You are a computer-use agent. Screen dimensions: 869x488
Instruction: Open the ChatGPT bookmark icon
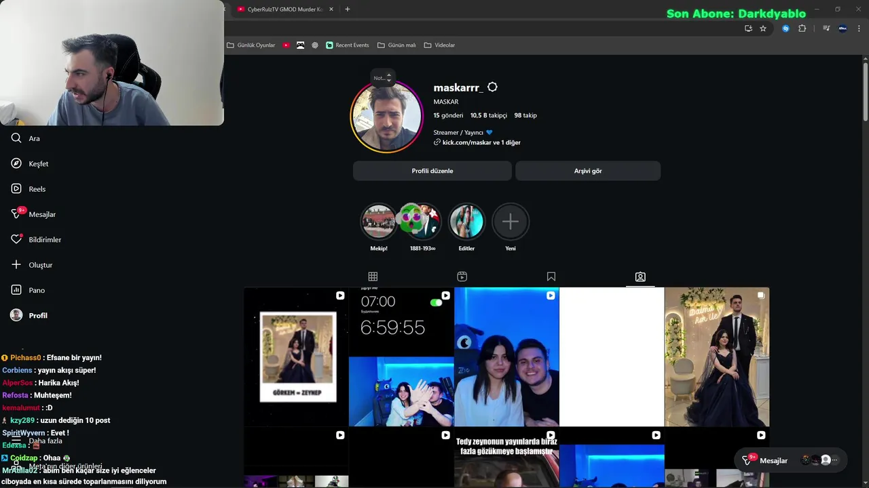pyautogui.click(x=315, y=45)
